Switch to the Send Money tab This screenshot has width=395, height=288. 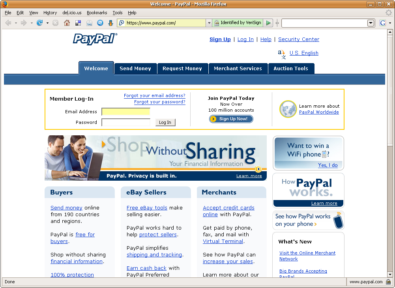(135, 69)
